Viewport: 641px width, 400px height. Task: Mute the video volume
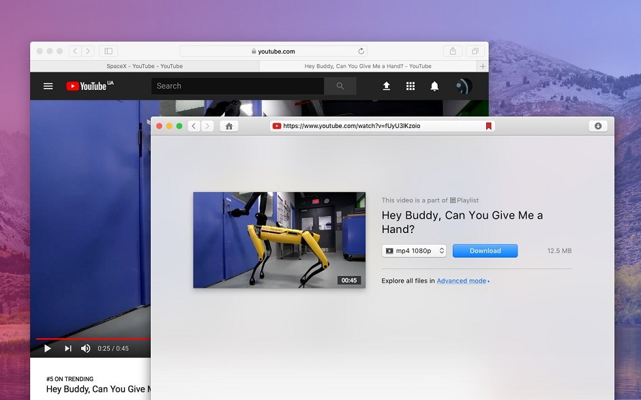pos(85,348)
